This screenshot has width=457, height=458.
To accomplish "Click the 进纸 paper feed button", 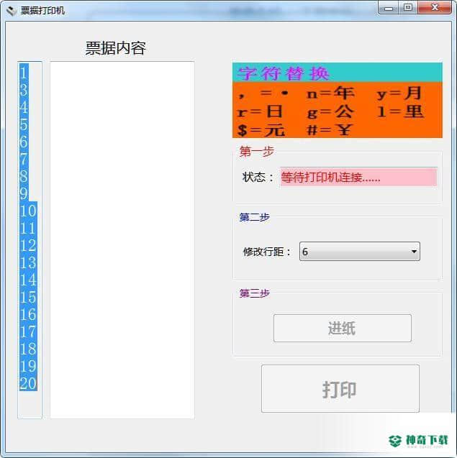I will (x=343, y=328).
